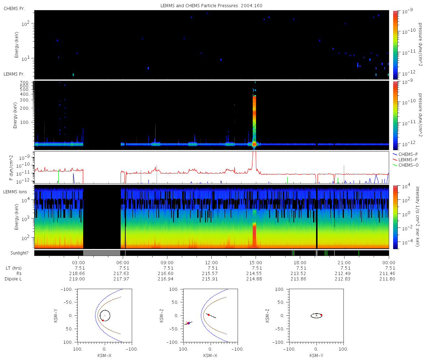Click the data gap in LEMMS Ions panel
The image size is (432, 360).
pos(102,217)
